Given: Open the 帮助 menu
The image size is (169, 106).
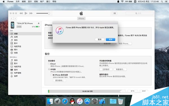Looking at the screenshot, I should 54,1.
